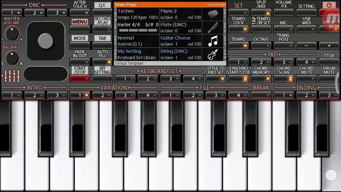Tap the String (DNC) violin icon
This screenshot has width=341, height=192.
click(x=213, y=54)
